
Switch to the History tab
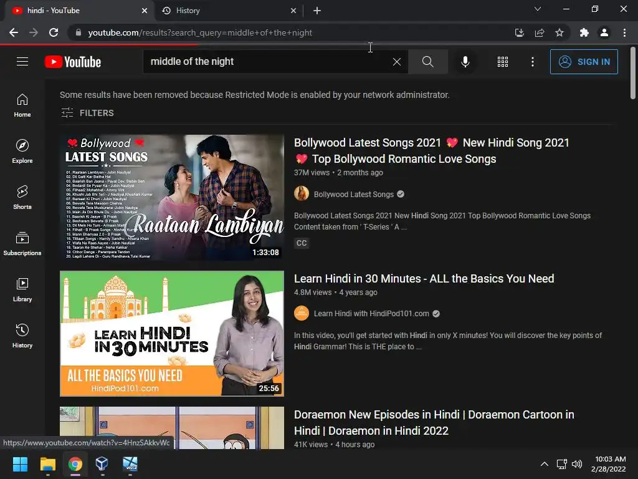[228, 11]
